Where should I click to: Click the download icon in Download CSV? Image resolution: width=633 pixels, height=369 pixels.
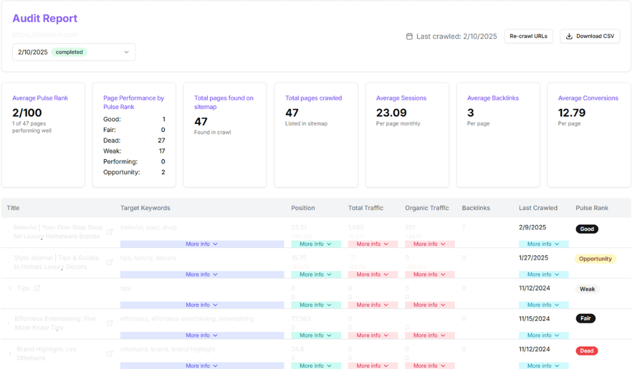(x=569, y=36)
